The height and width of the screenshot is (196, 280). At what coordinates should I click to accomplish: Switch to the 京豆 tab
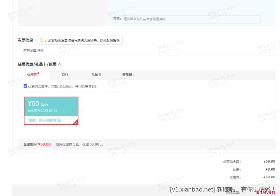click(65, 75)
